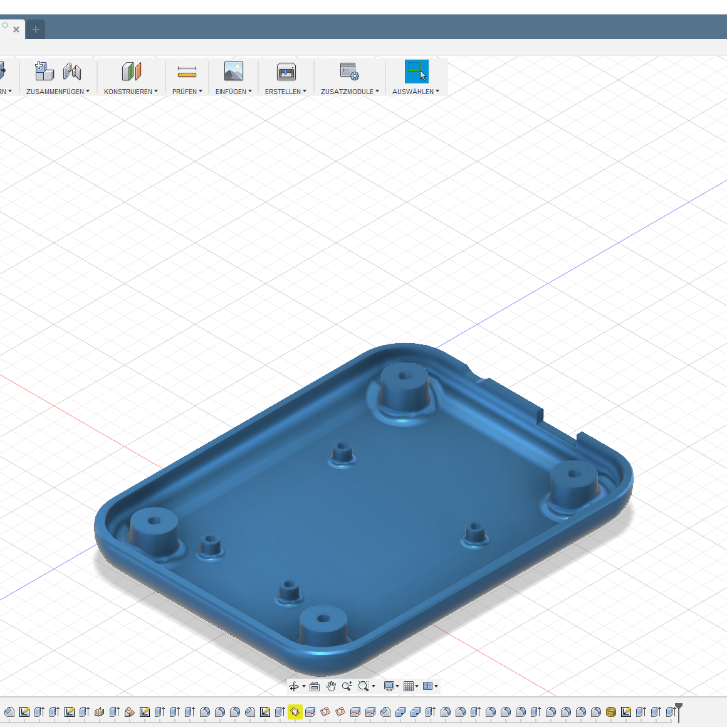Toggle the grid display settings

coord(408,686)
